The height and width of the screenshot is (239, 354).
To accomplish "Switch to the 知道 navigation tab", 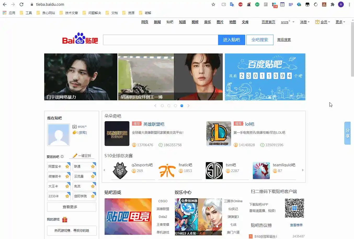I will tap(182, 22).
